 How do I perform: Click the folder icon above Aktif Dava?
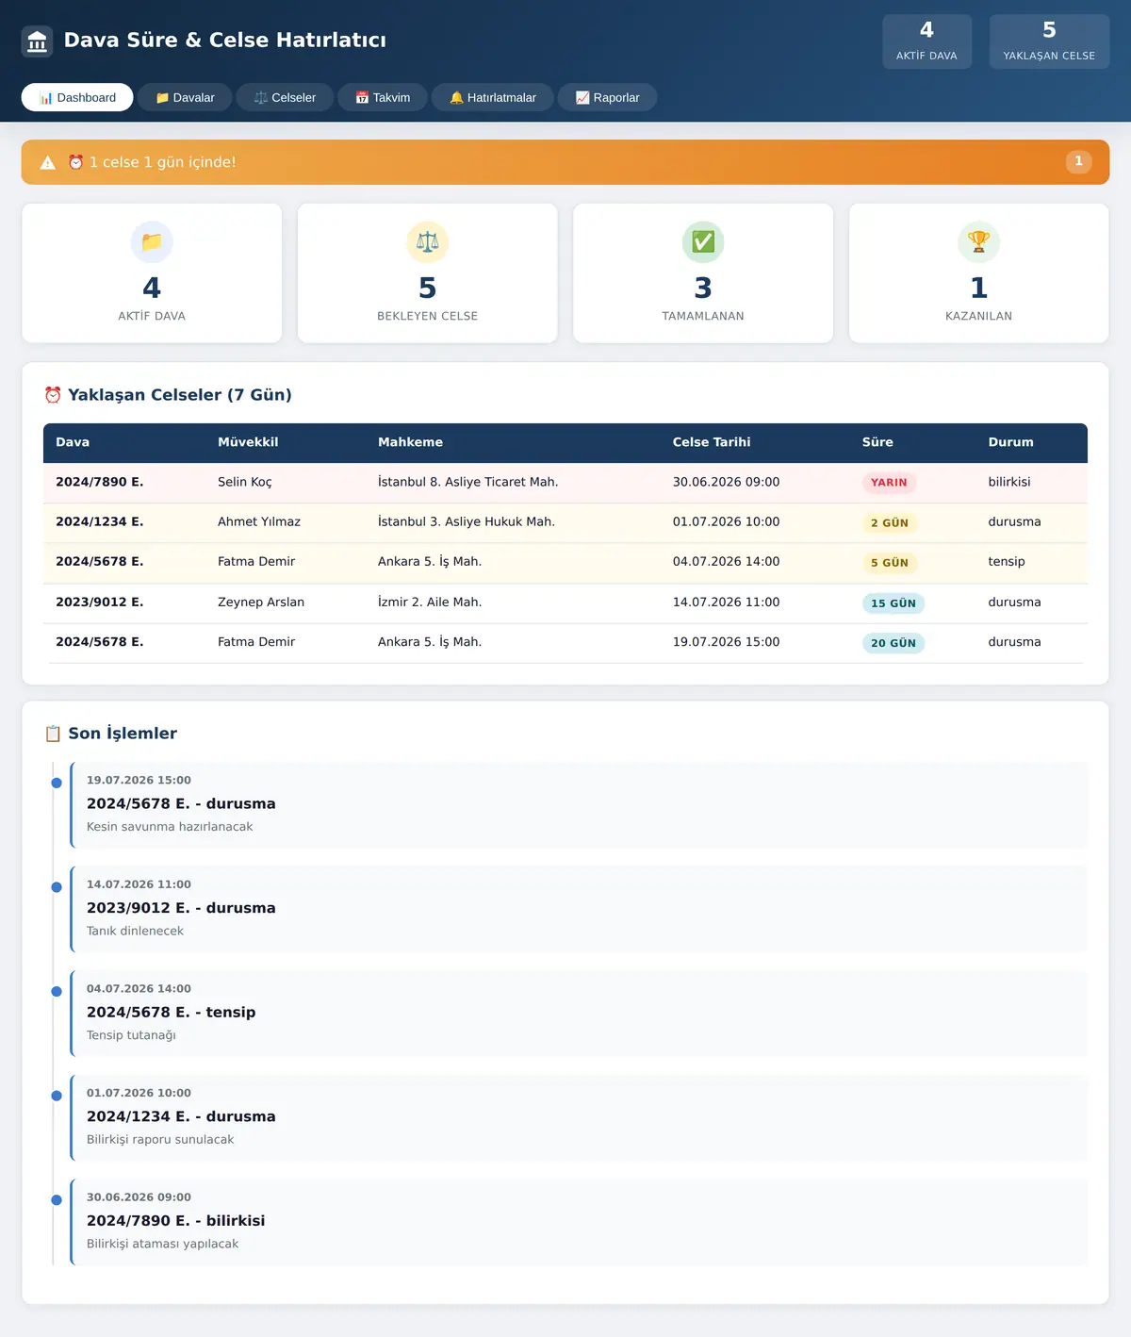152,242
